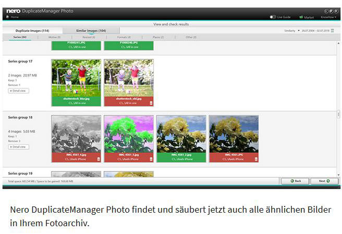The image size is (342, 234).
Task: Open the Places (2) sub-tab
Action: pyautogui.click(x=158, y=37)
